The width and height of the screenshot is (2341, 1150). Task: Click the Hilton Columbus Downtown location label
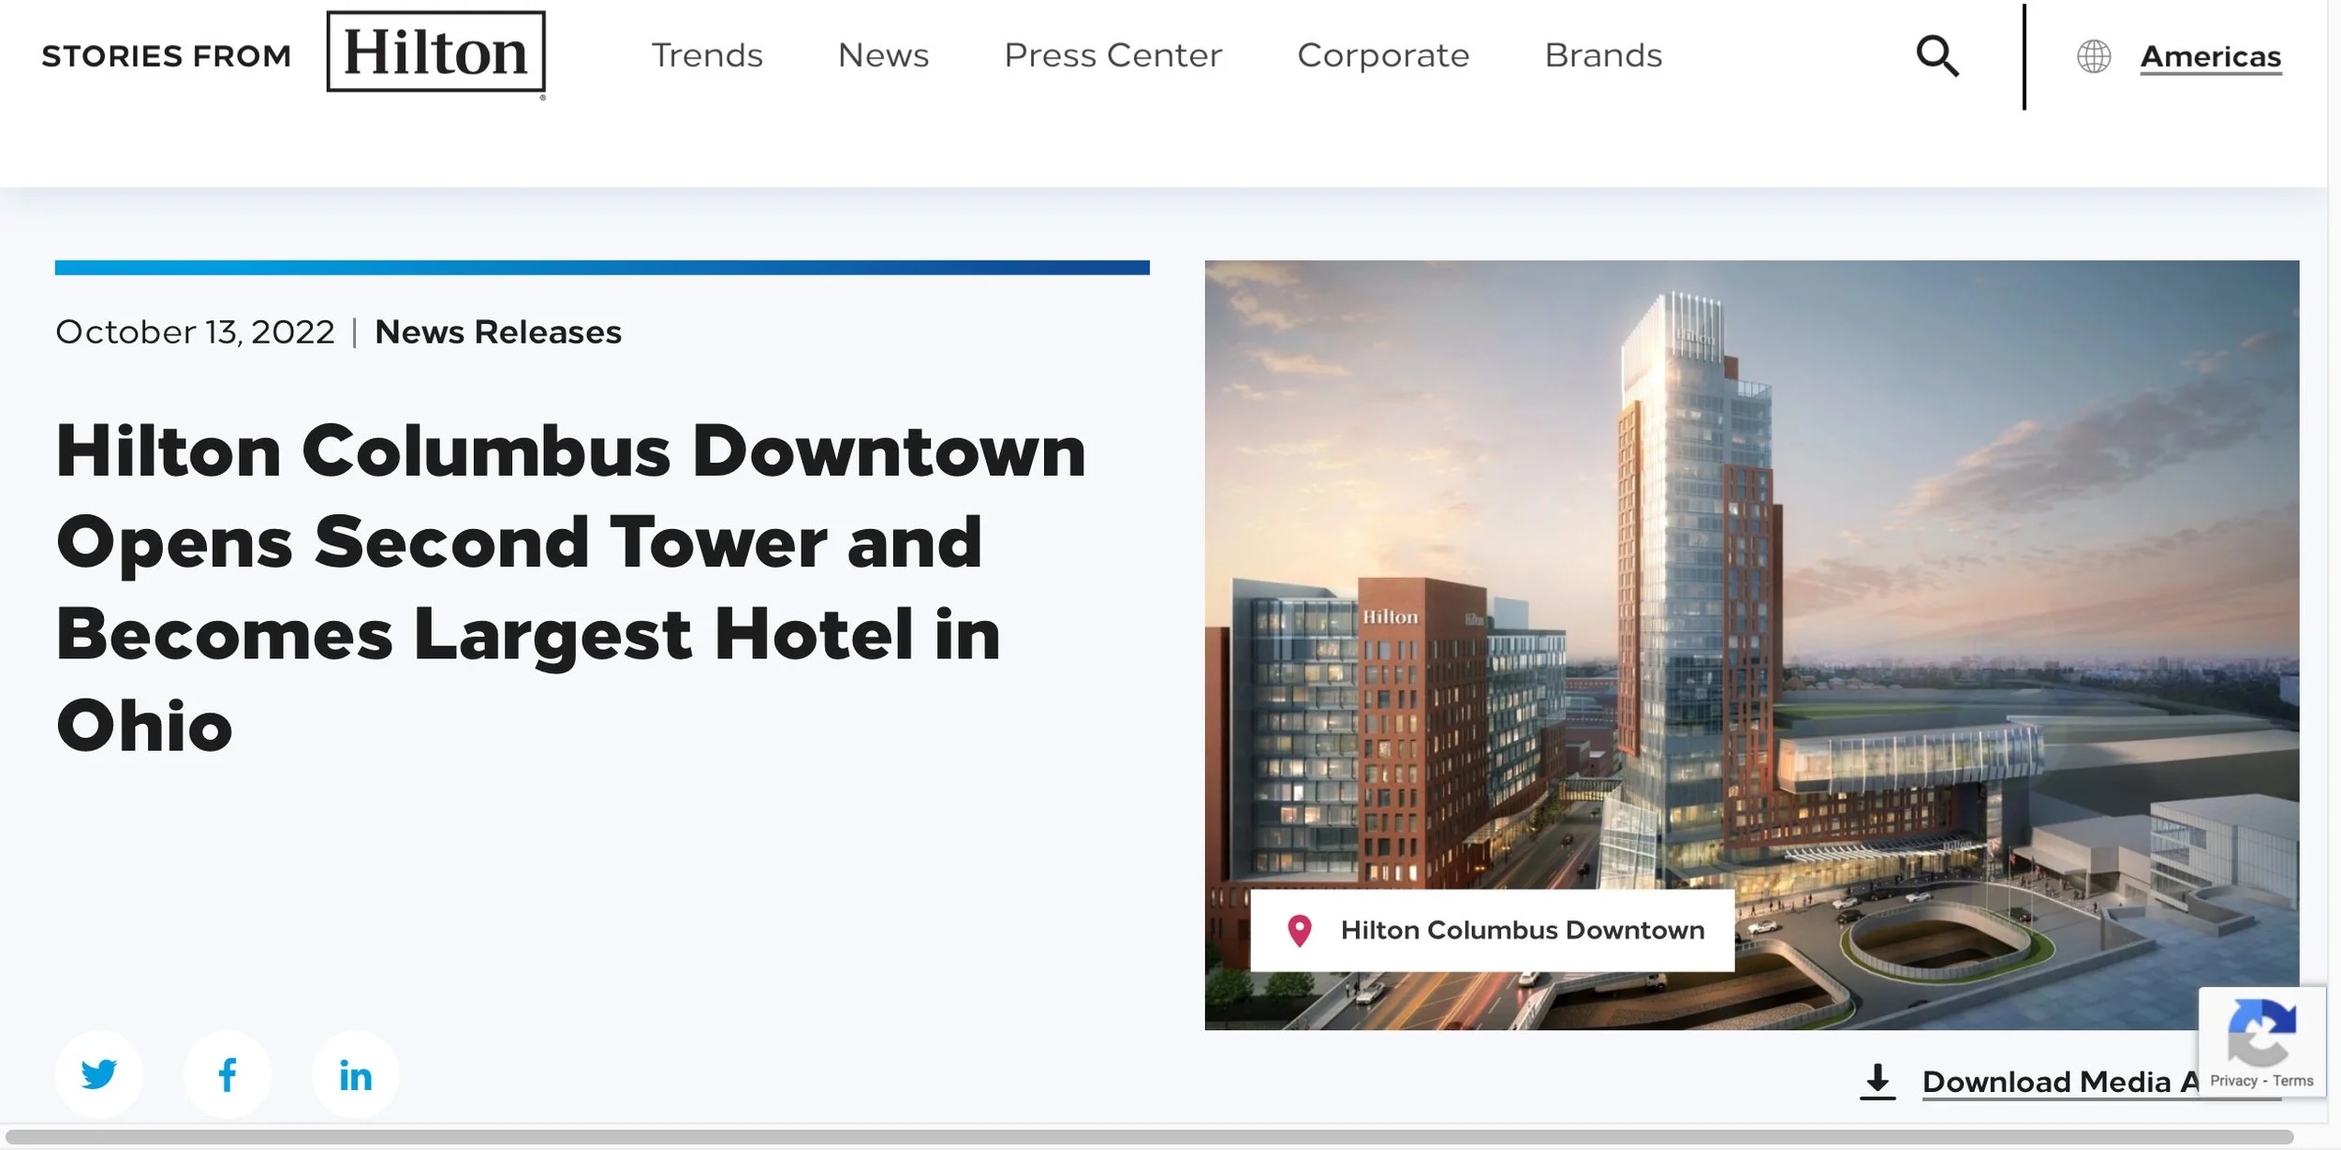(1522, 930)
